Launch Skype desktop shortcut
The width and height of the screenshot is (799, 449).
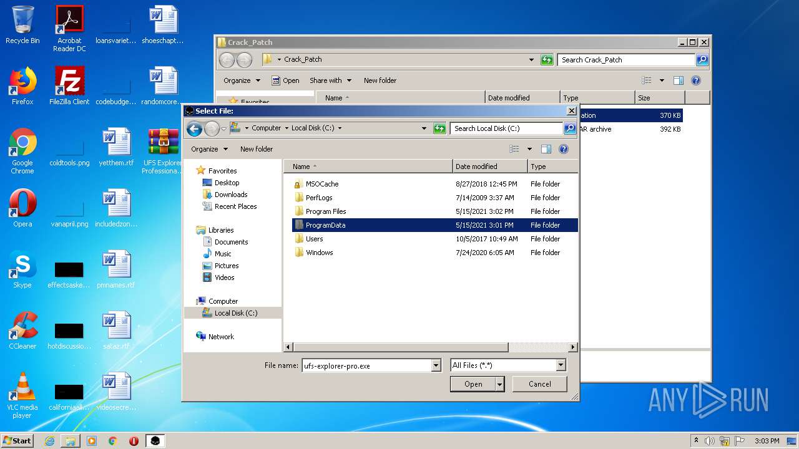pyautogui.click(x=22, y=269)
